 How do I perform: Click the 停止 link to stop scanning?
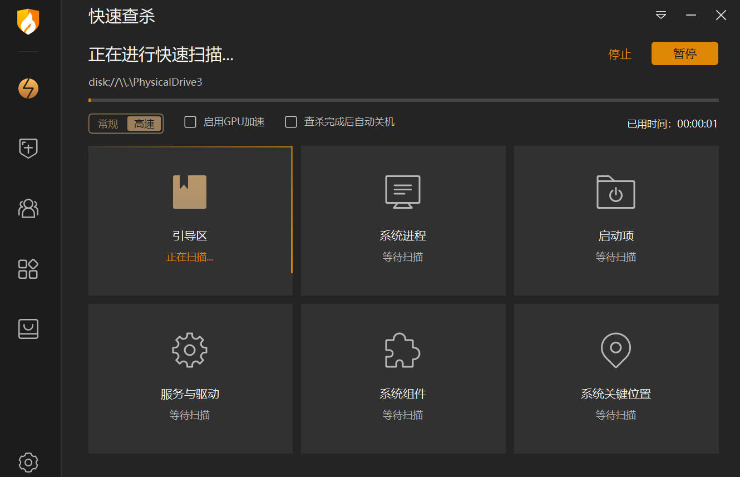pyautogui.click(x=619, y=53)
